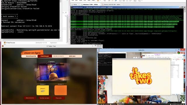
Task: Switch to the Windows 7 SP1 64bits tab
Action: coord(90,5)
